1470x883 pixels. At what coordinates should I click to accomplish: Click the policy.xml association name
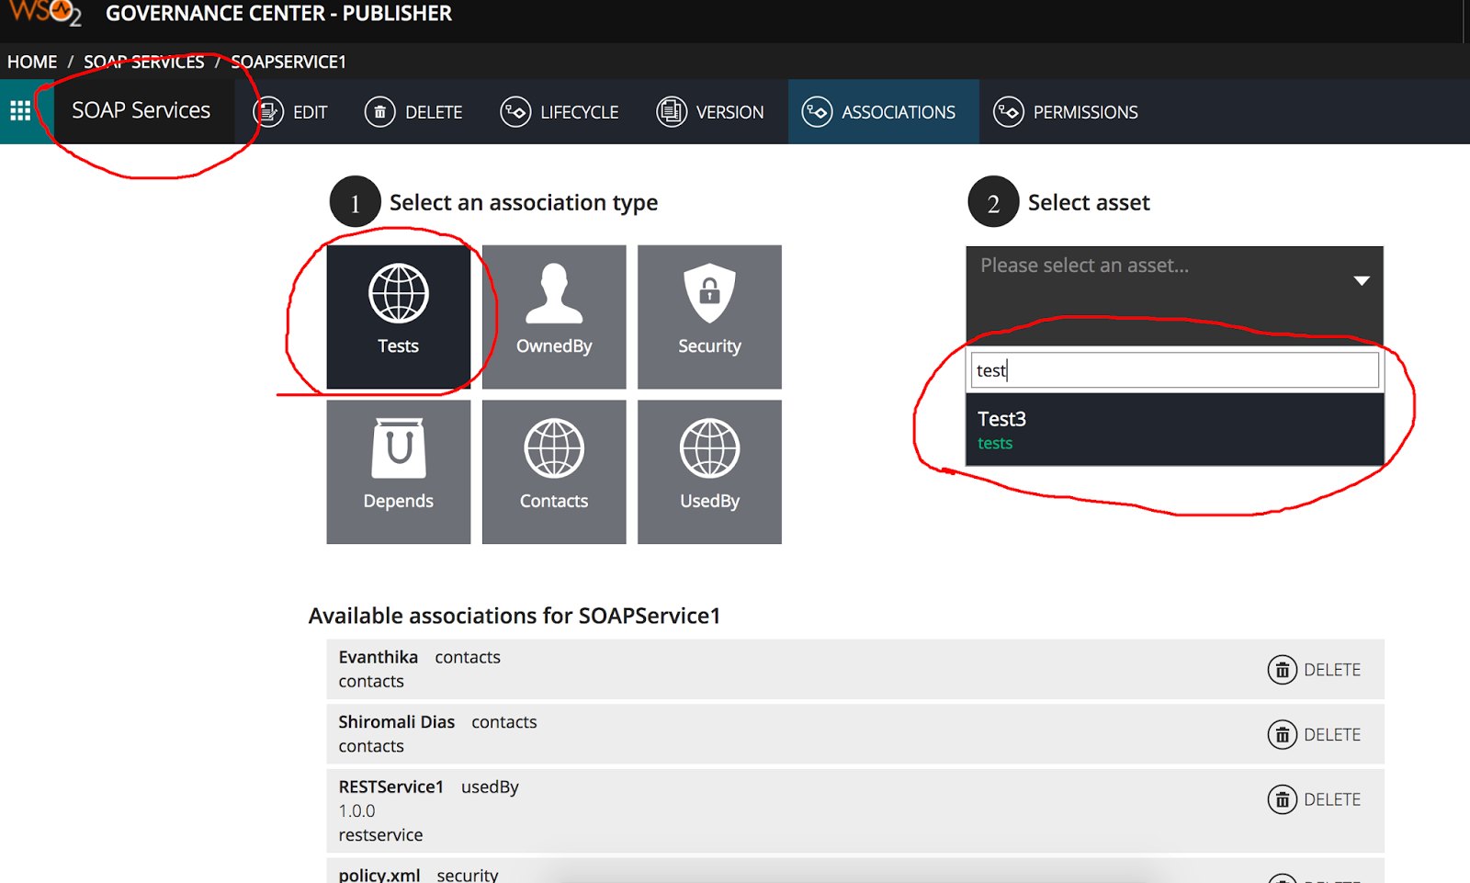click(379, 875)
